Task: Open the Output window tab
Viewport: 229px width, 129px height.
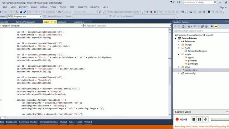Action: (x=63, y=122)
